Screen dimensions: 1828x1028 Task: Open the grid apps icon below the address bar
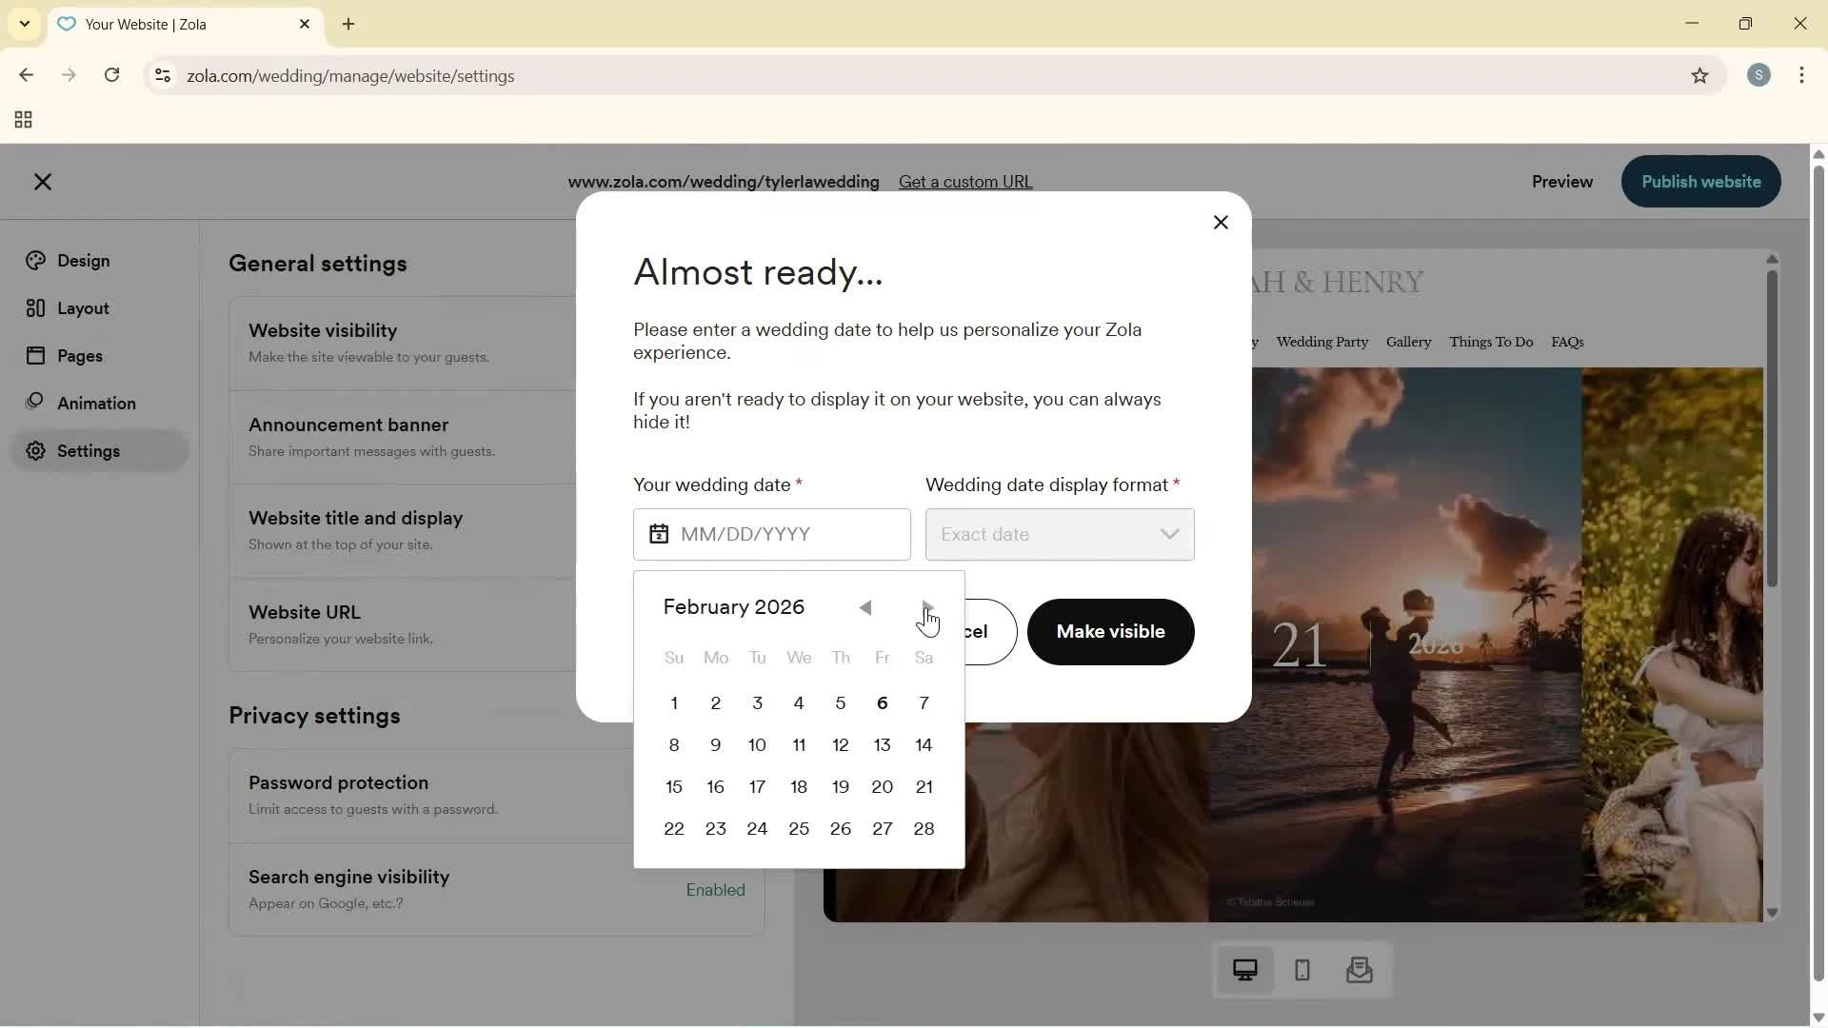tap(22, 120)
